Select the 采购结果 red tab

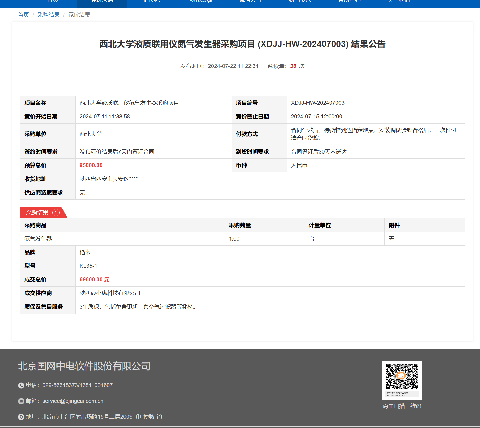(x=37, y=213)
